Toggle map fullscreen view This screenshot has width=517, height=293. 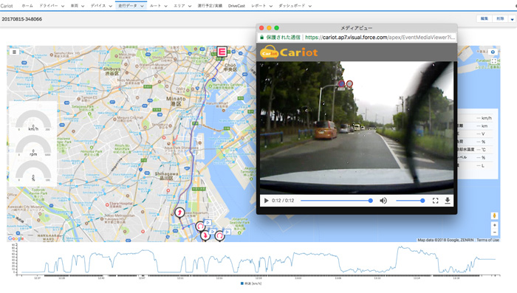point(494,61)
